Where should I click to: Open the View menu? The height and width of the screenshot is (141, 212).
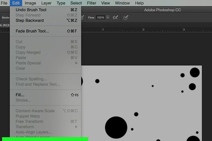tap(105, 3)
